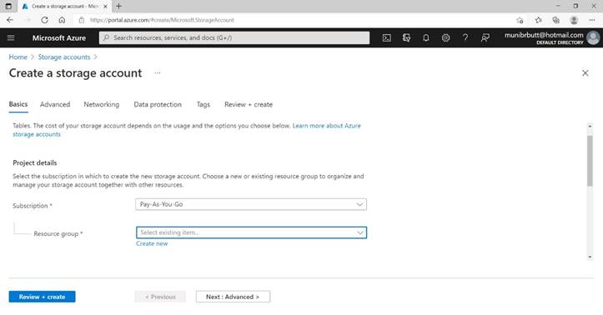Go to Storage accounts breadcrumb
Image resolution: width=603 pixels, height=315 pixels.
(x=64, y=57)
